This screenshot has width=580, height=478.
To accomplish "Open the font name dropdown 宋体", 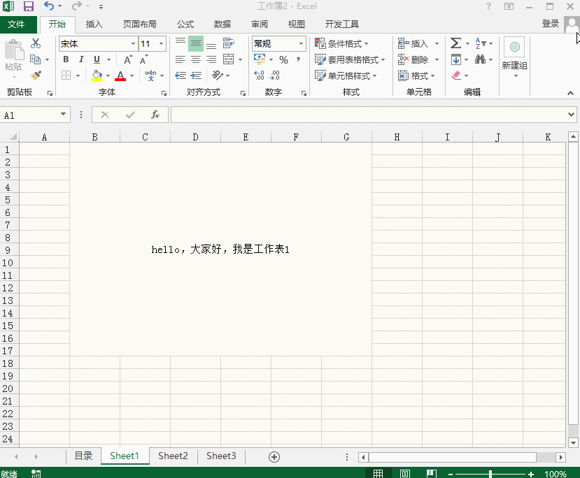I will [133, 43].
